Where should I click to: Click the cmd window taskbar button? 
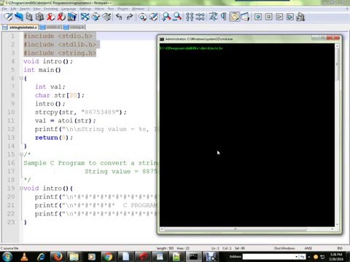pos(193,257)
